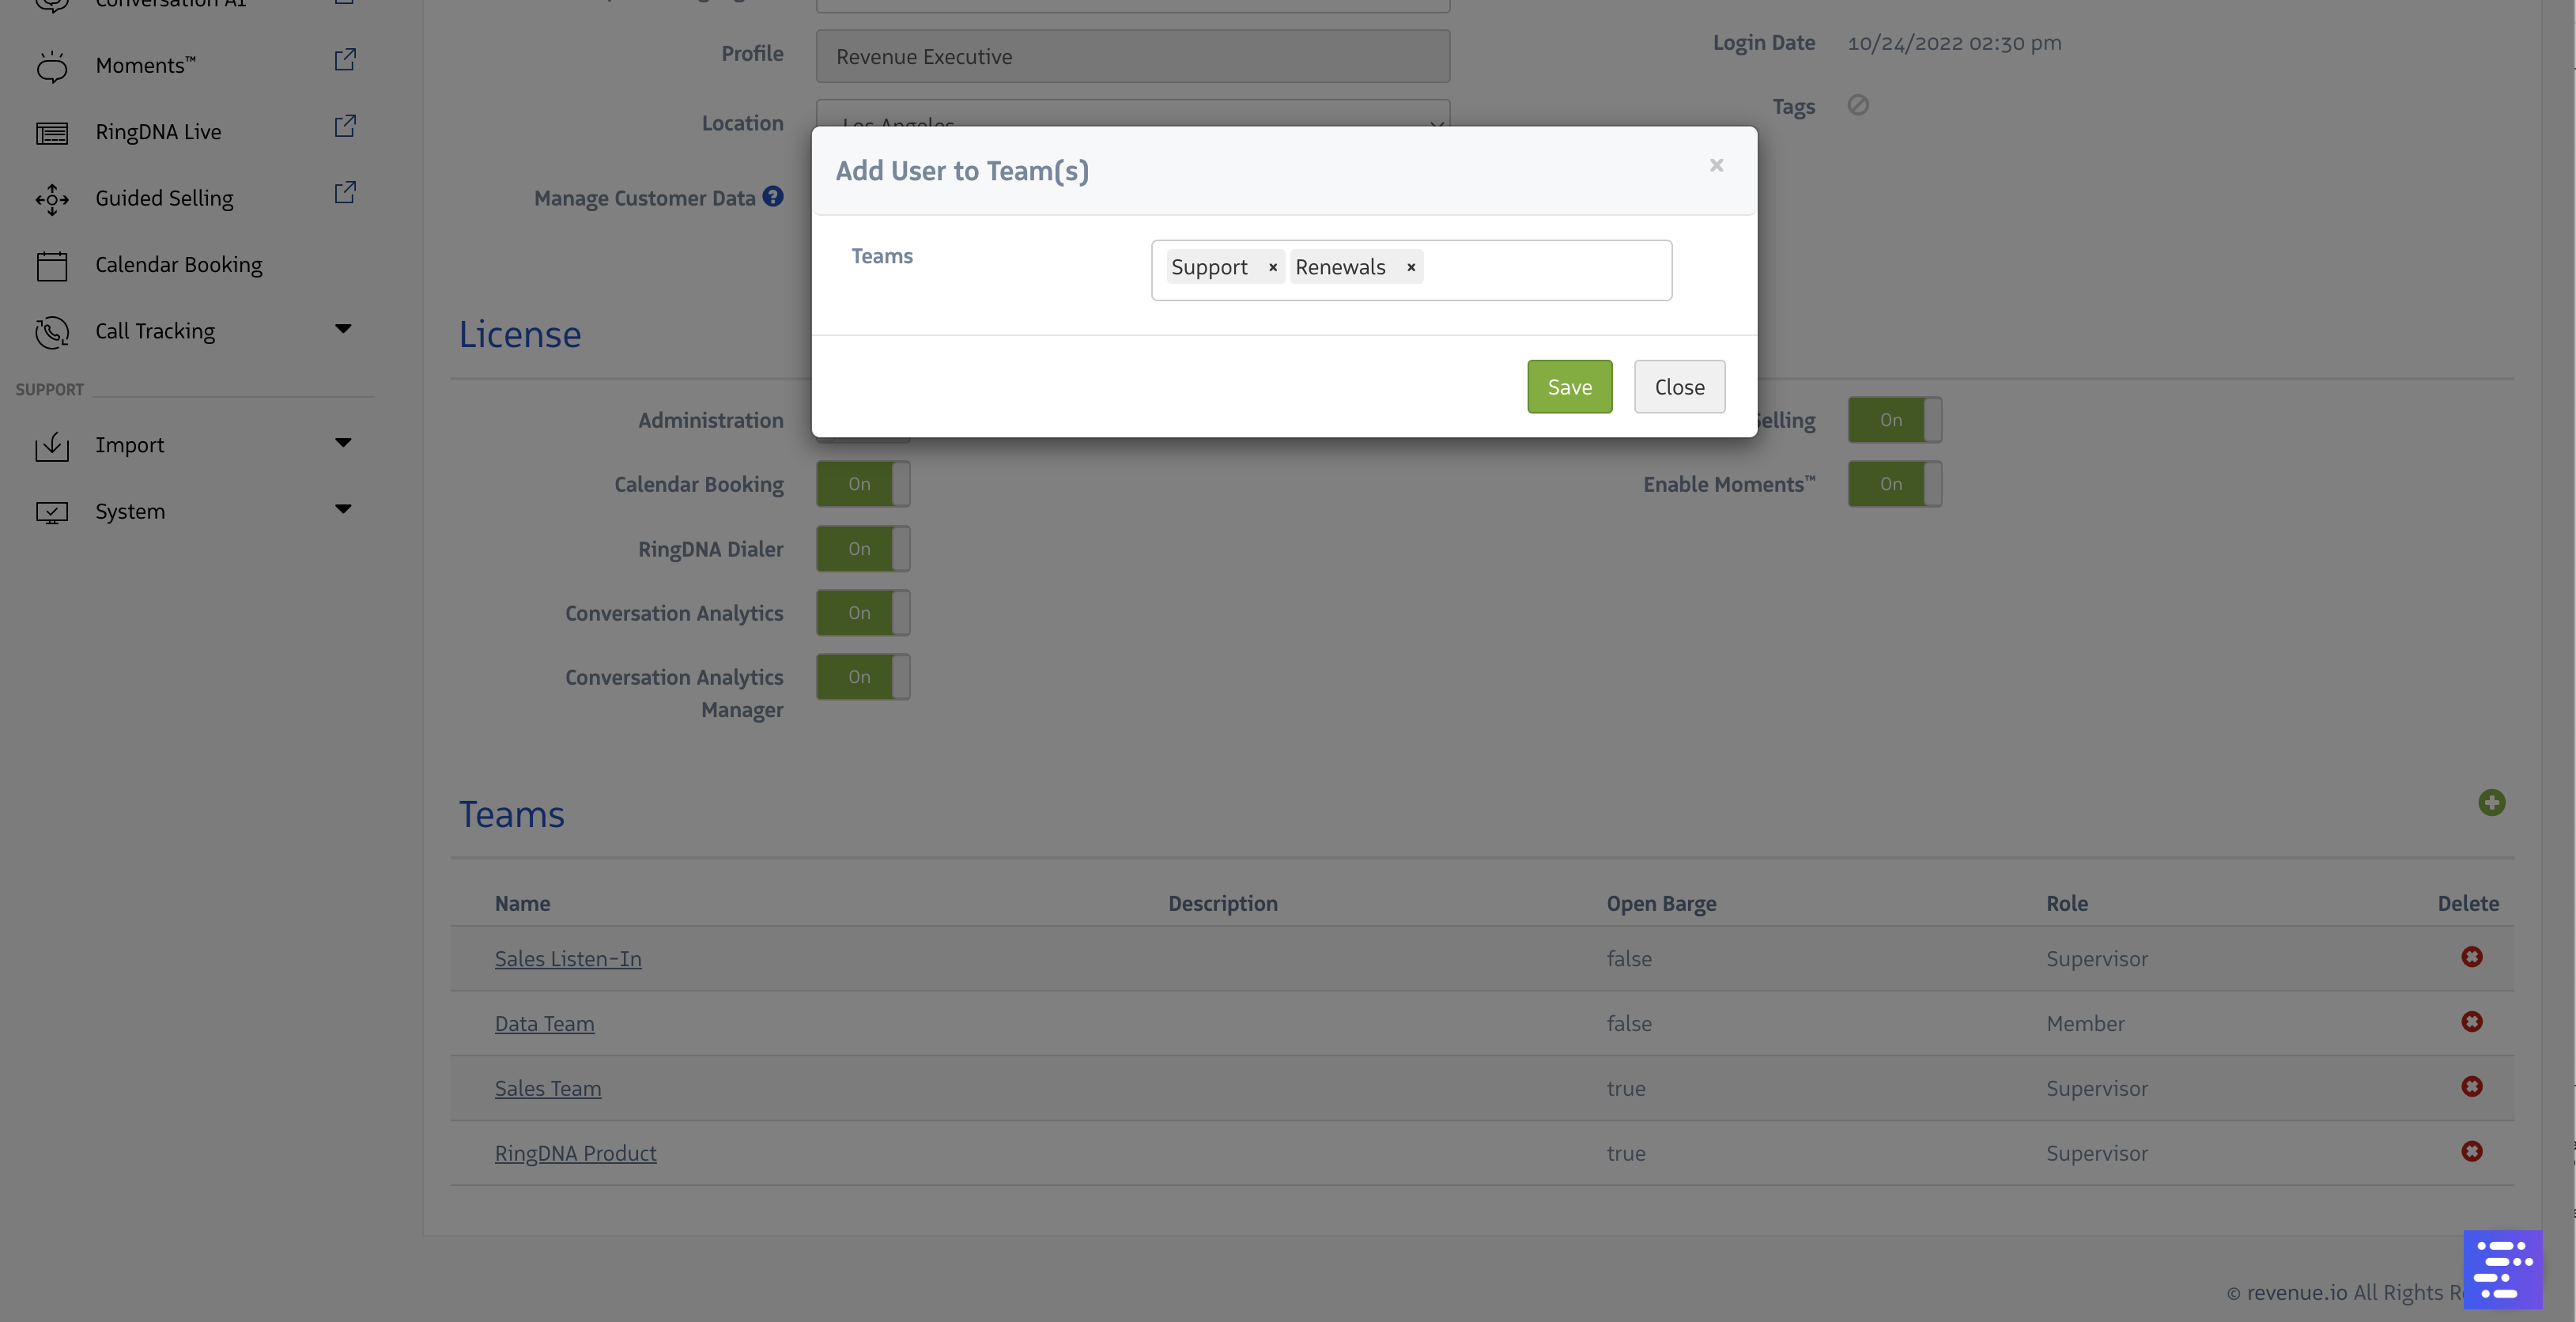Click inside the Teams multi-select input
Image resolution: width=2576 pixels, height=1322 pixels.
(x=1545, y=270)
